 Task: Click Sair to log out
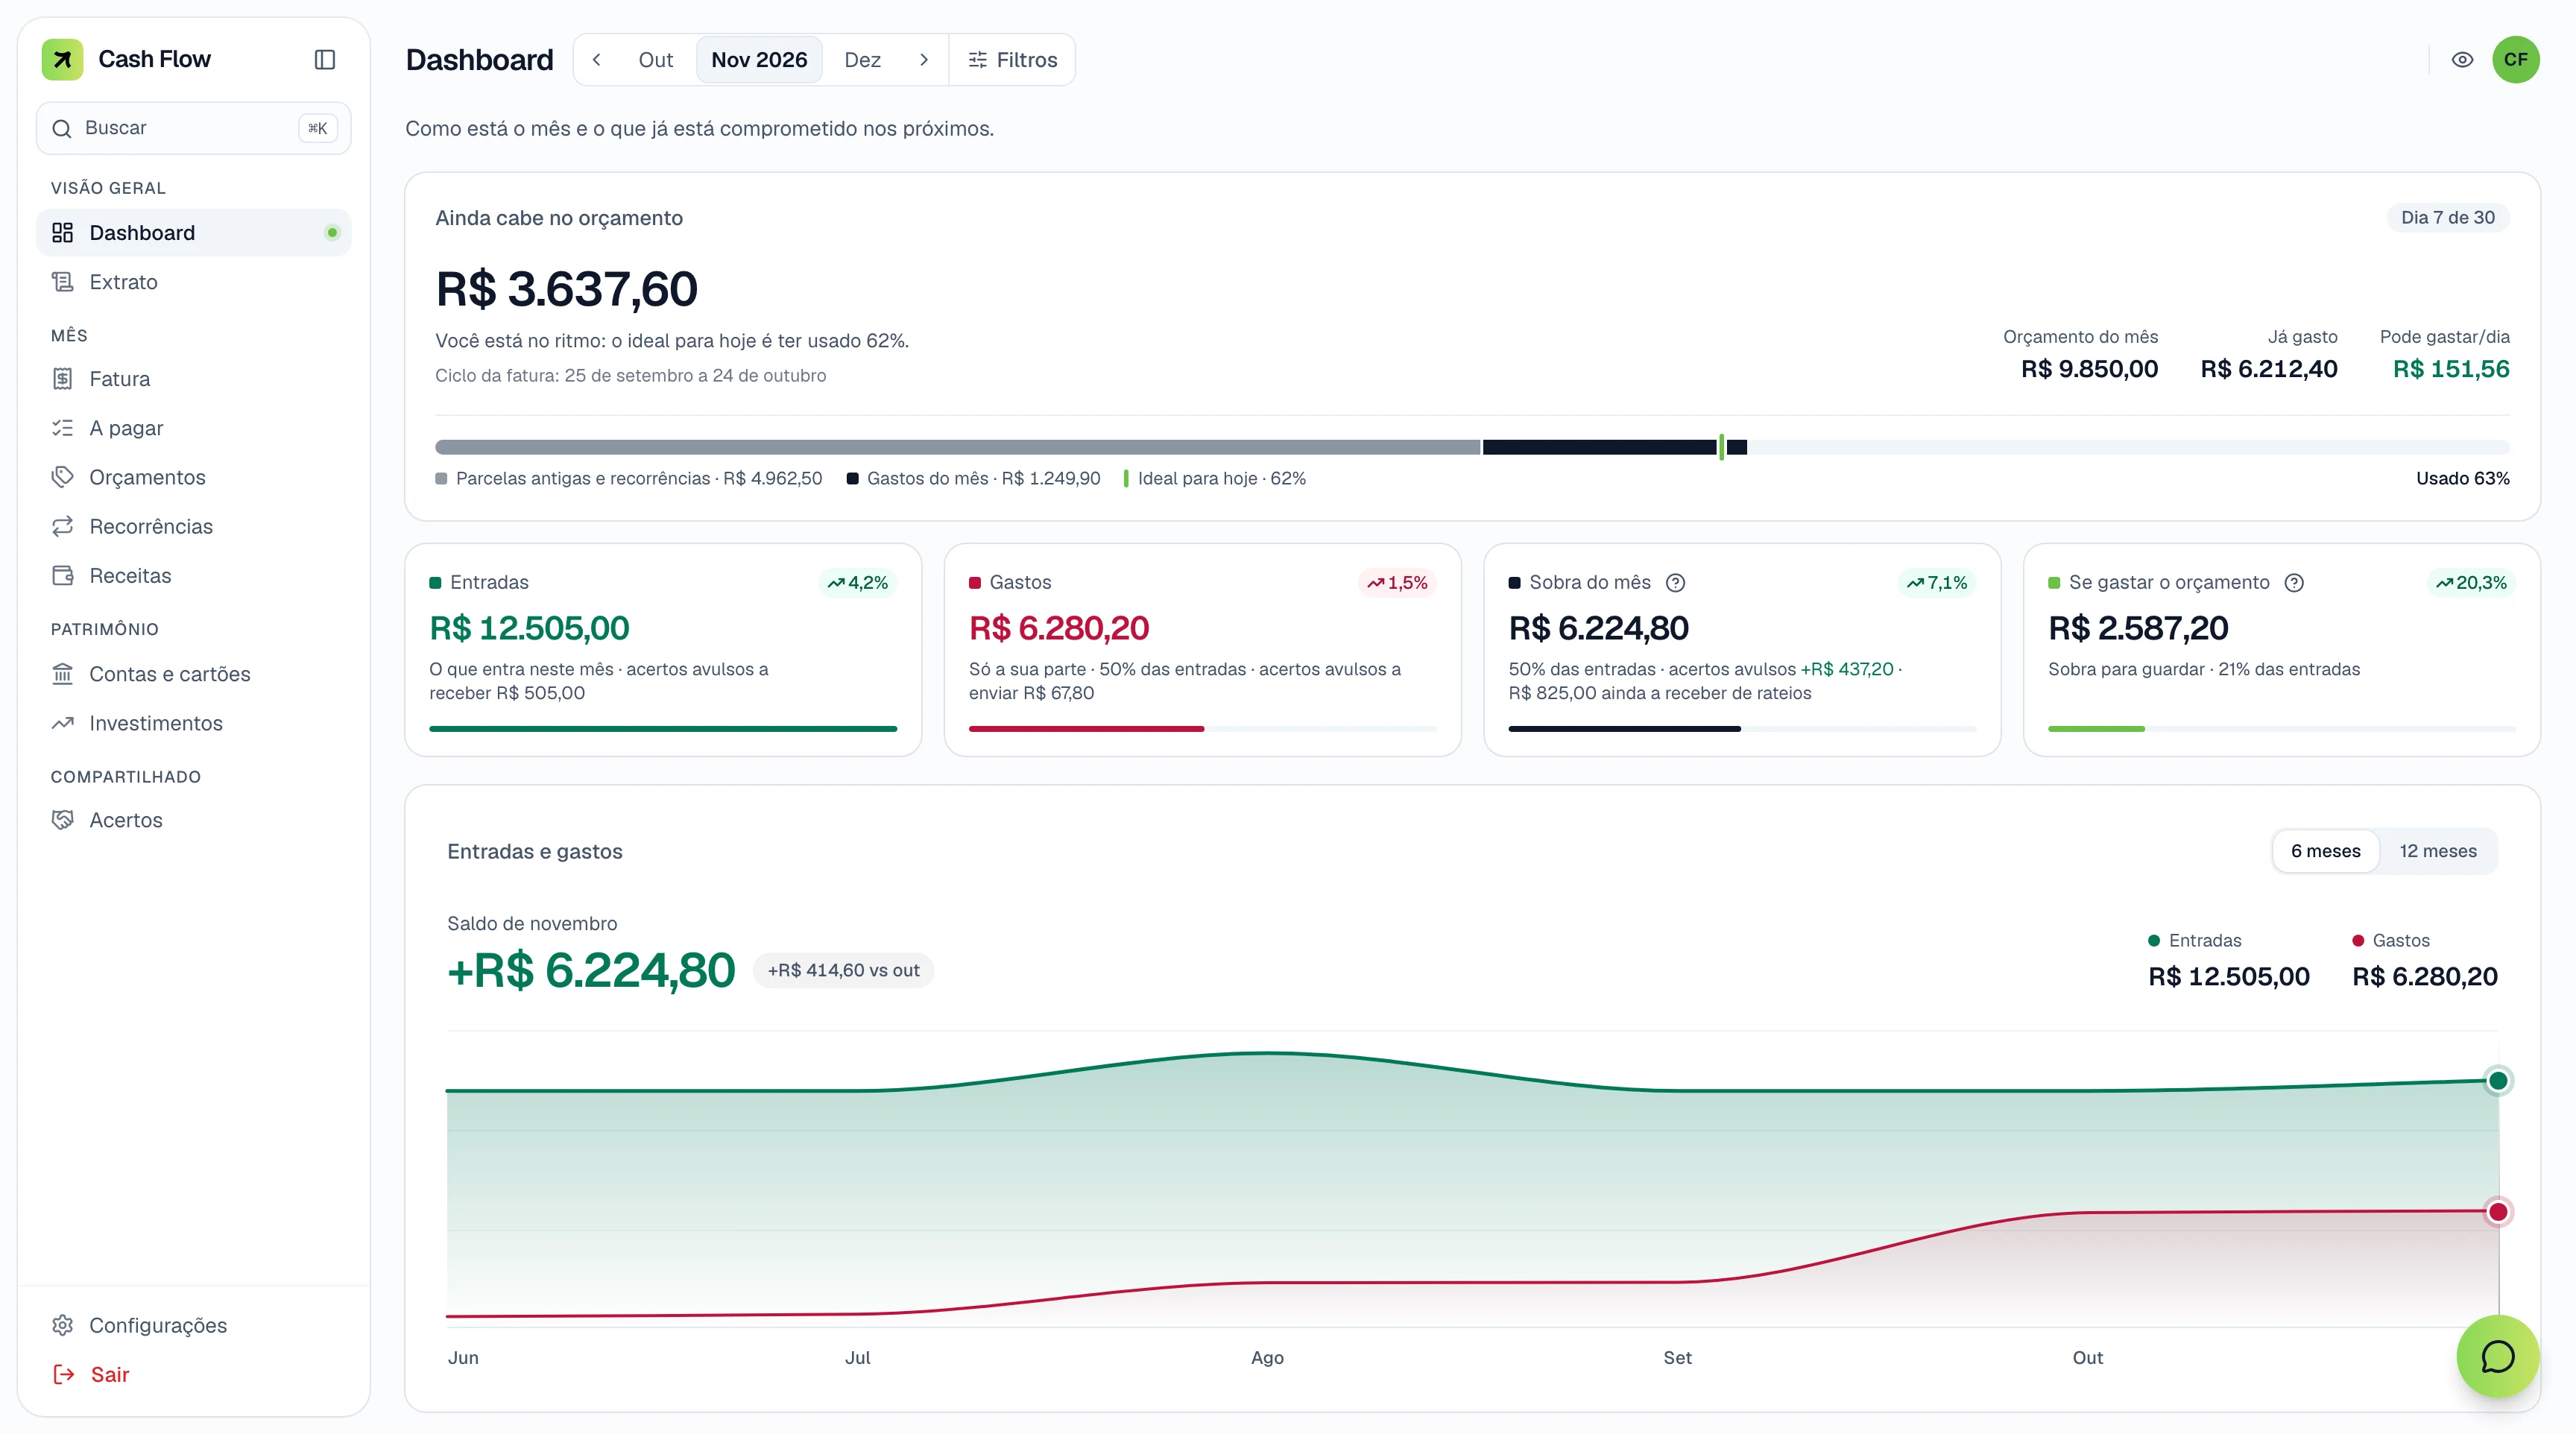(x=194, y=1374)
